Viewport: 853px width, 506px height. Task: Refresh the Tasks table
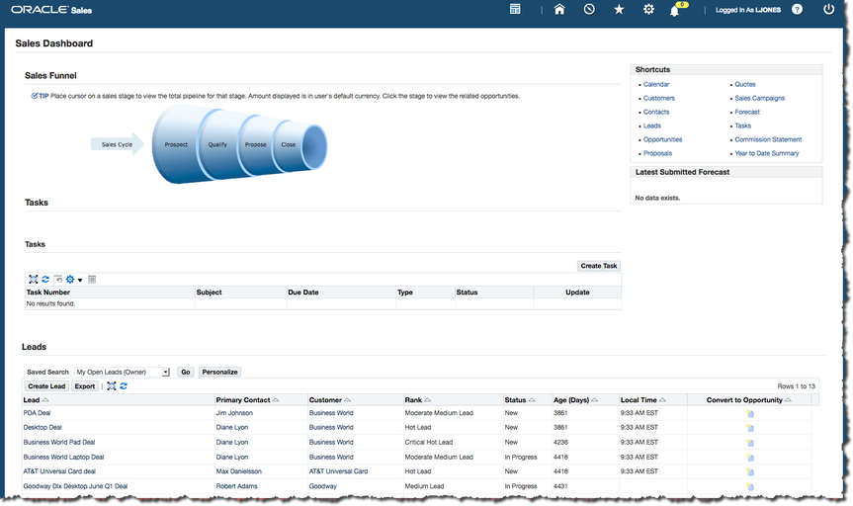pos(45,279)
